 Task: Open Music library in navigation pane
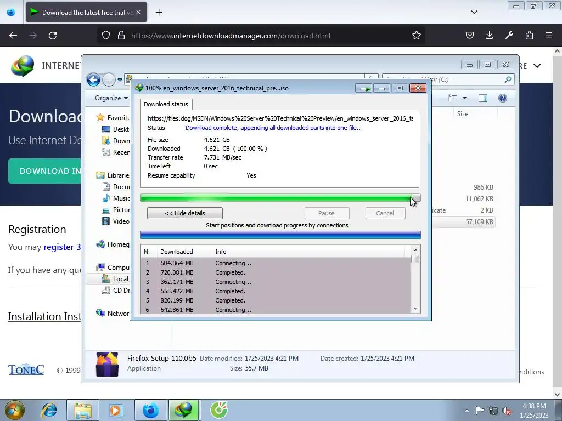click(x=115, y=198)
